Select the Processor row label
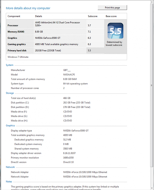Image resolution: width=154 pixels, height=190 pixels. pyautogui.click(x=13, y=25)
